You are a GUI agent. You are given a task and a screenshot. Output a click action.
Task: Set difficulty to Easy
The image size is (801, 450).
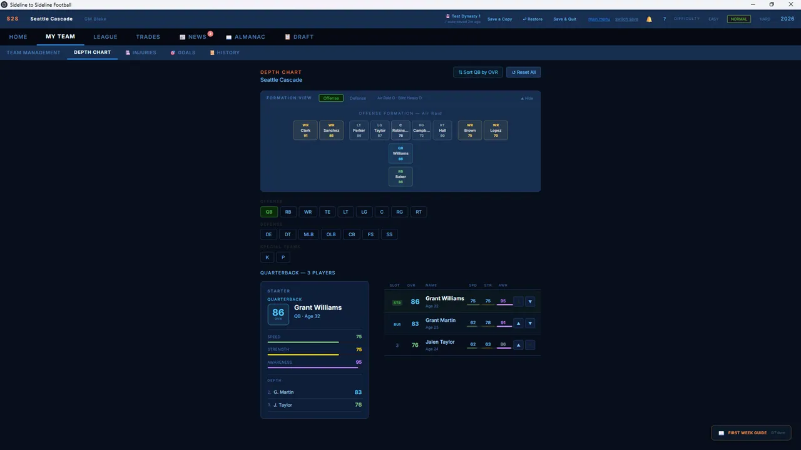[x=713, y=19]
